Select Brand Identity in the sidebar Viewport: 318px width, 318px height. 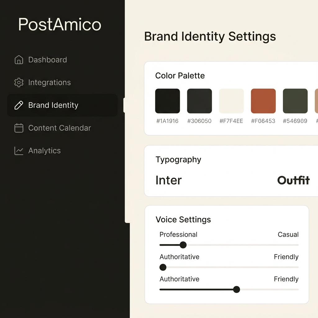(62, 105)
